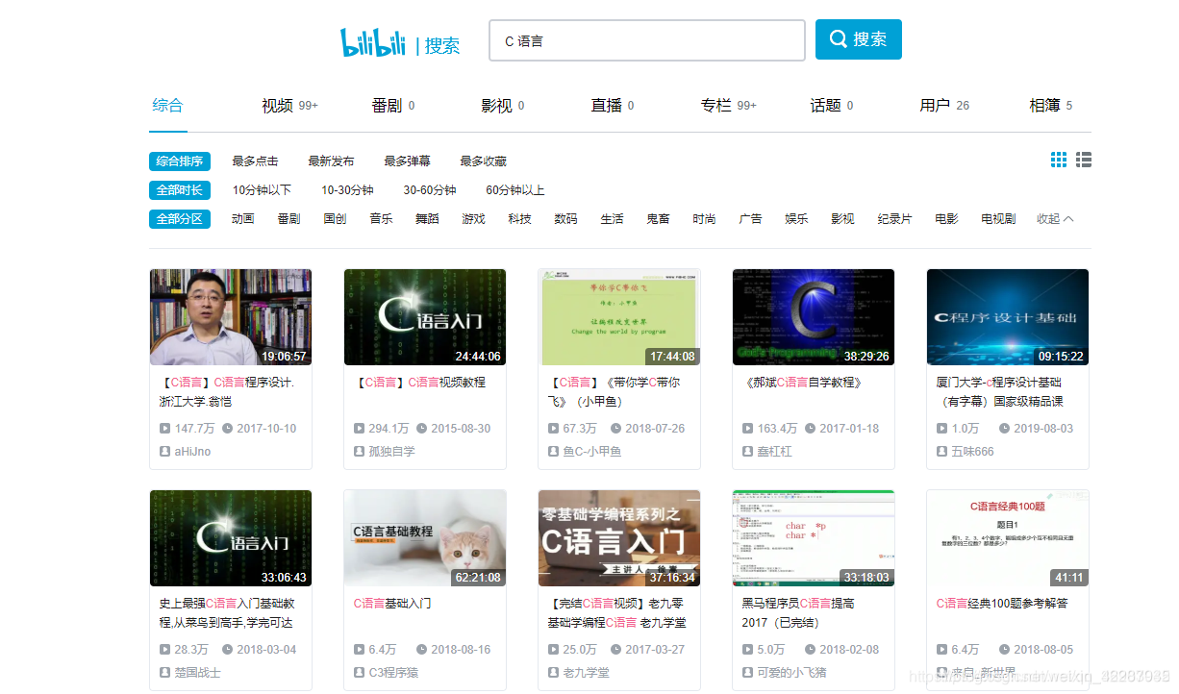Click inside the search input field
This screenshot has width=1179, height=694.
tap(646, 39)
